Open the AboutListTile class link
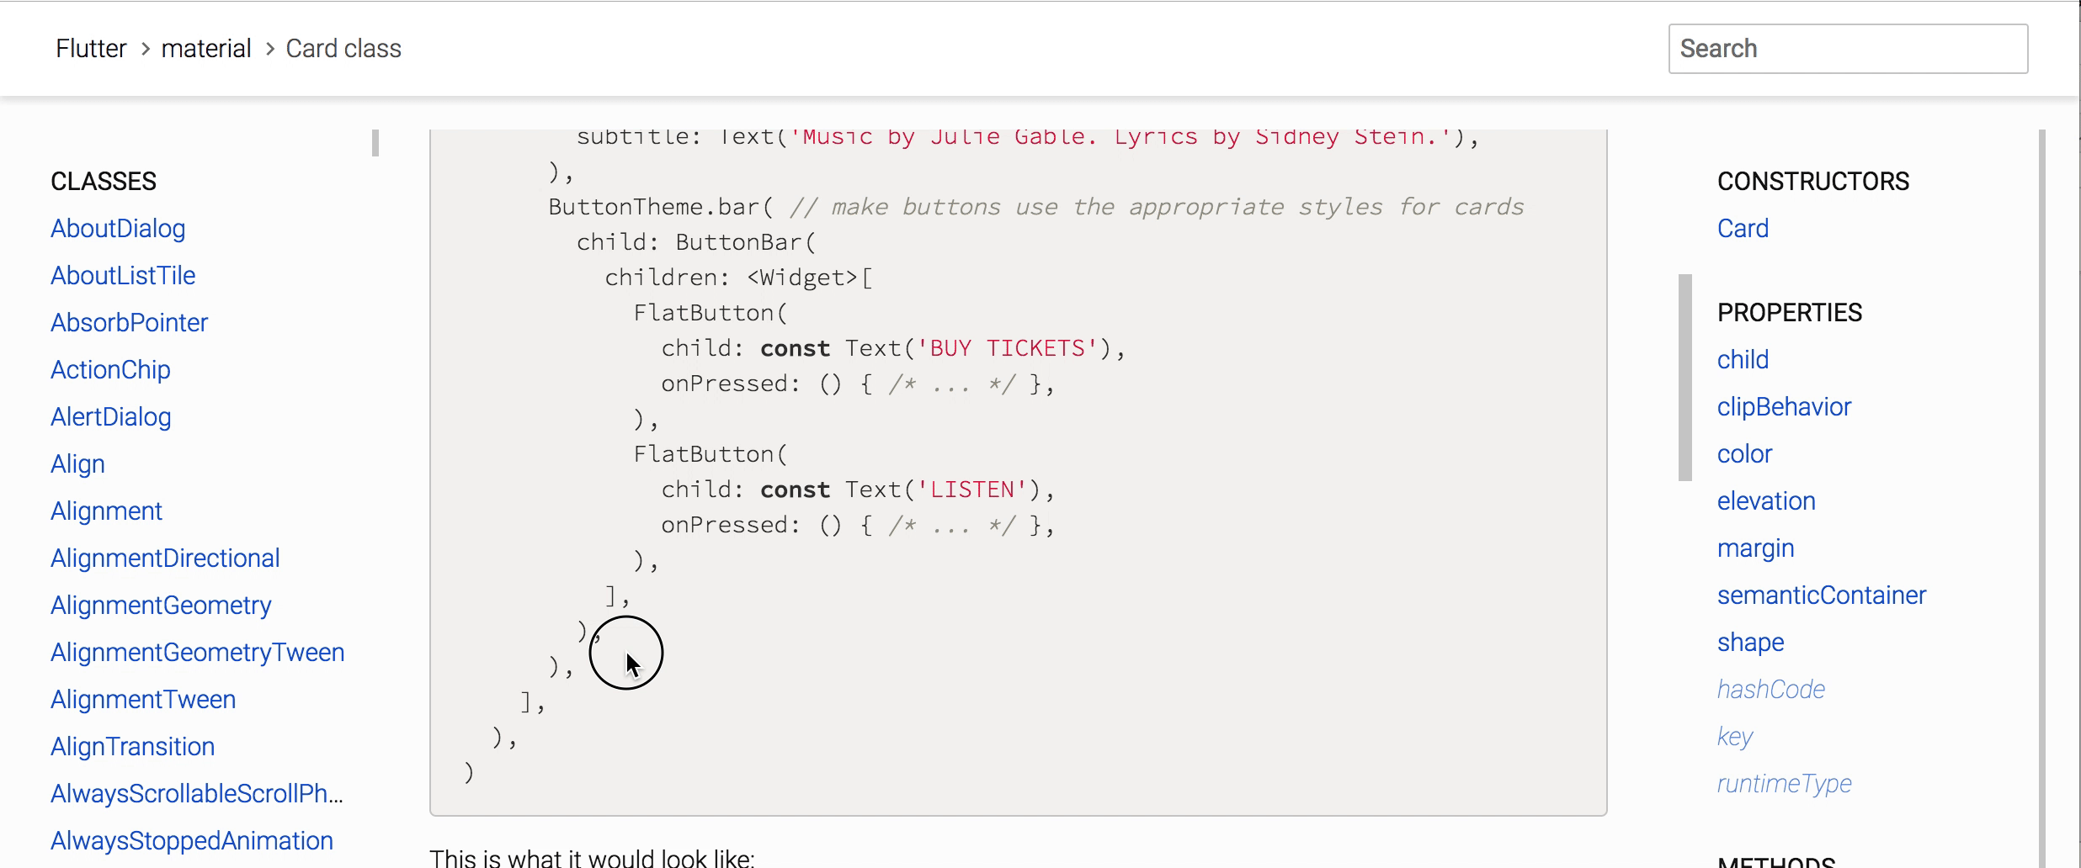The width and height of the screenshot is (2081, 868). 123,276
